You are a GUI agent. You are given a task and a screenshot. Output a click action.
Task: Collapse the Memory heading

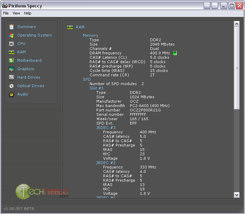pyautogui.click(x=91, y=35)
